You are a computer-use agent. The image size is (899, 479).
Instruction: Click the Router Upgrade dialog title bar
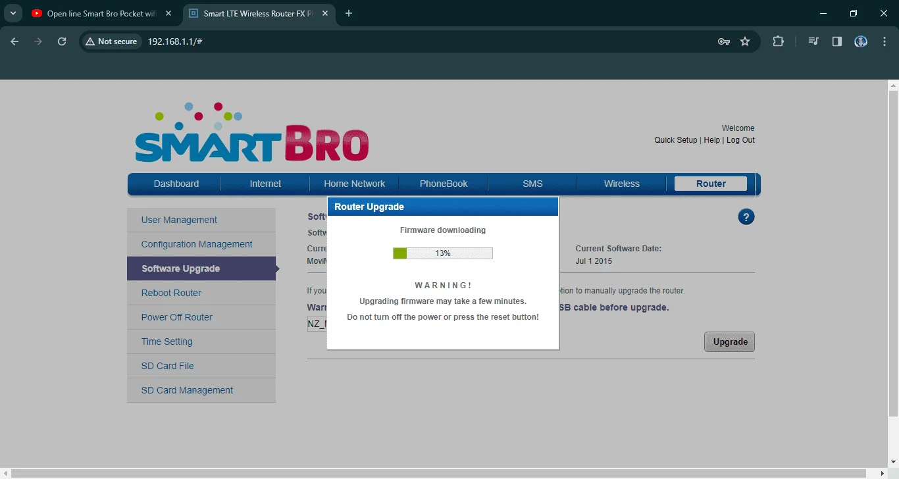(x=443, y=207)
